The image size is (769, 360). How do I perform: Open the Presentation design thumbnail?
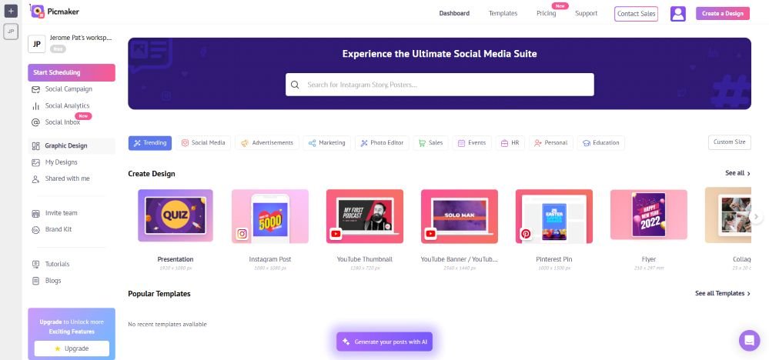175,216
